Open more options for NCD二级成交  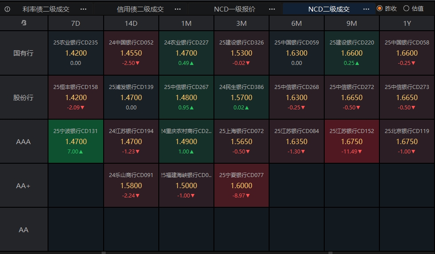pyautogui.click(x=366, y=9)
